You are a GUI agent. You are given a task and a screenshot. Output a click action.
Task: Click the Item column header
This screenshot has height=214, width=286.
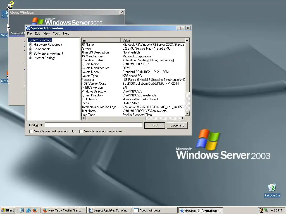(101, 40)
